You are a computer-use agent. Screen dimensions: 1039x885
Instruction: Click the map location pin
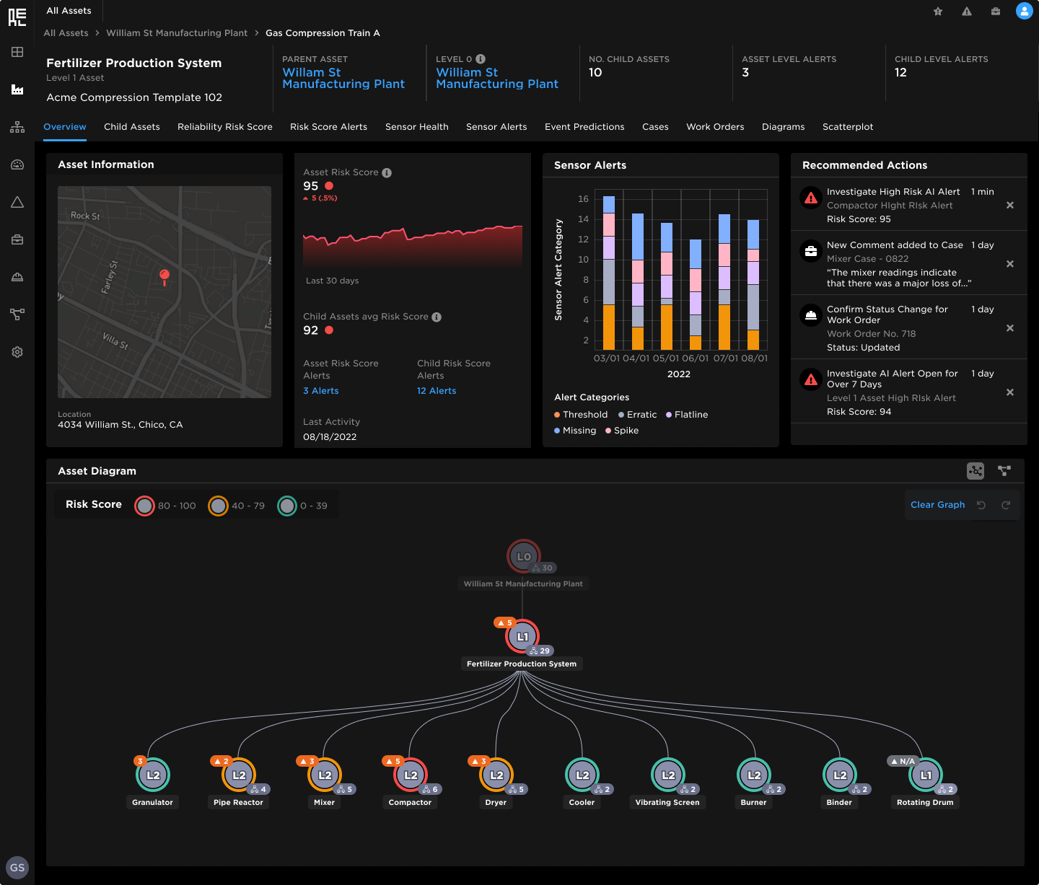click(165, 277)
